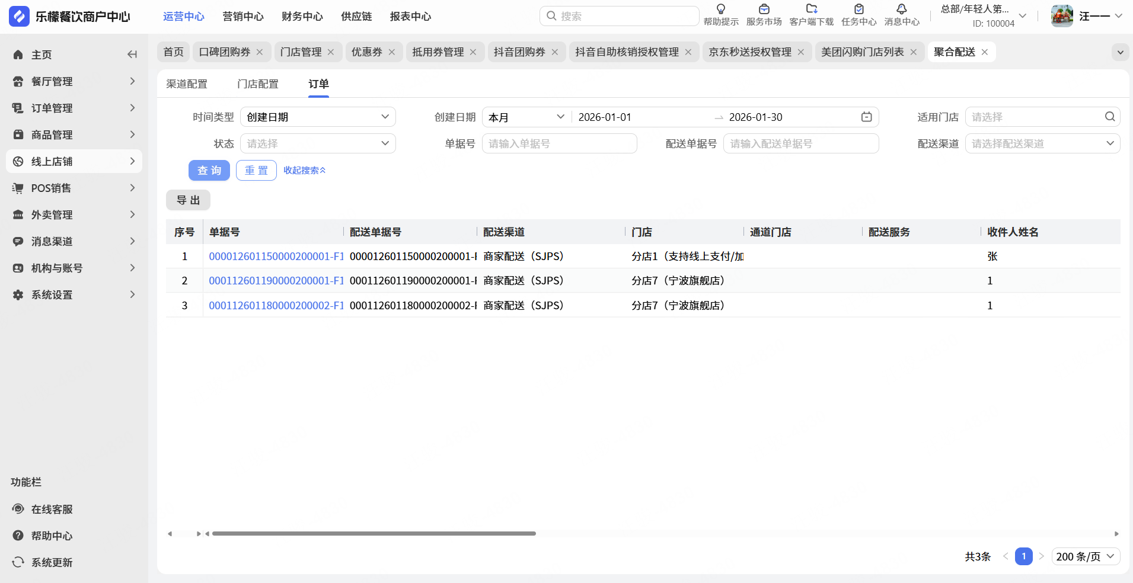Select 营销中心 in the top menu
Screen dimensions: 1133x583
click(x=242, y=17)
